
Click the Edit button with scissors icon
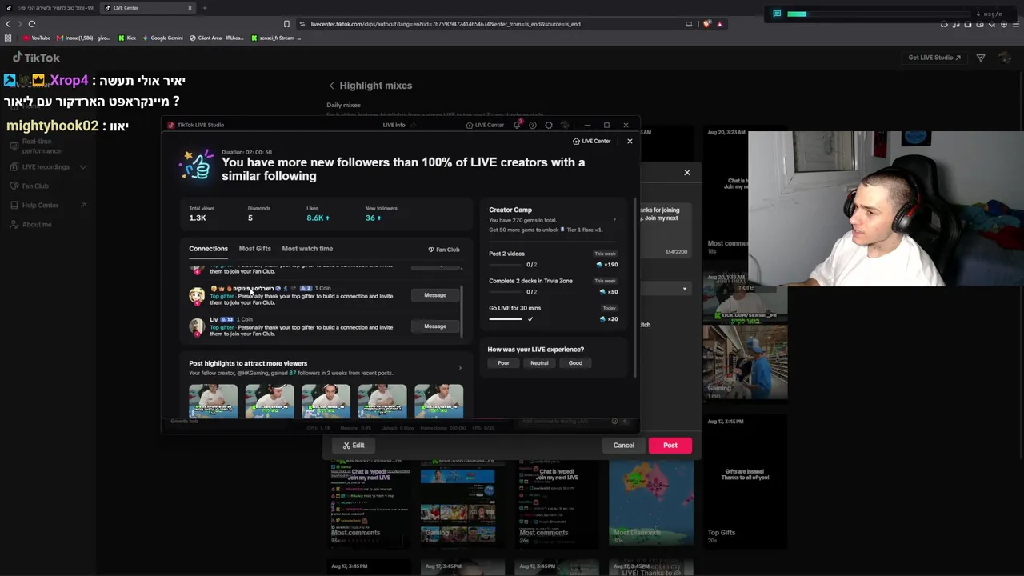[x=354, y=446]
